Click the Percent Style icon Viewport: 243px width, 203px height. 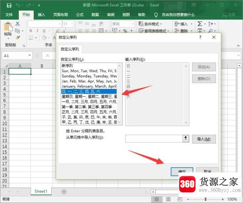[125, 31]
